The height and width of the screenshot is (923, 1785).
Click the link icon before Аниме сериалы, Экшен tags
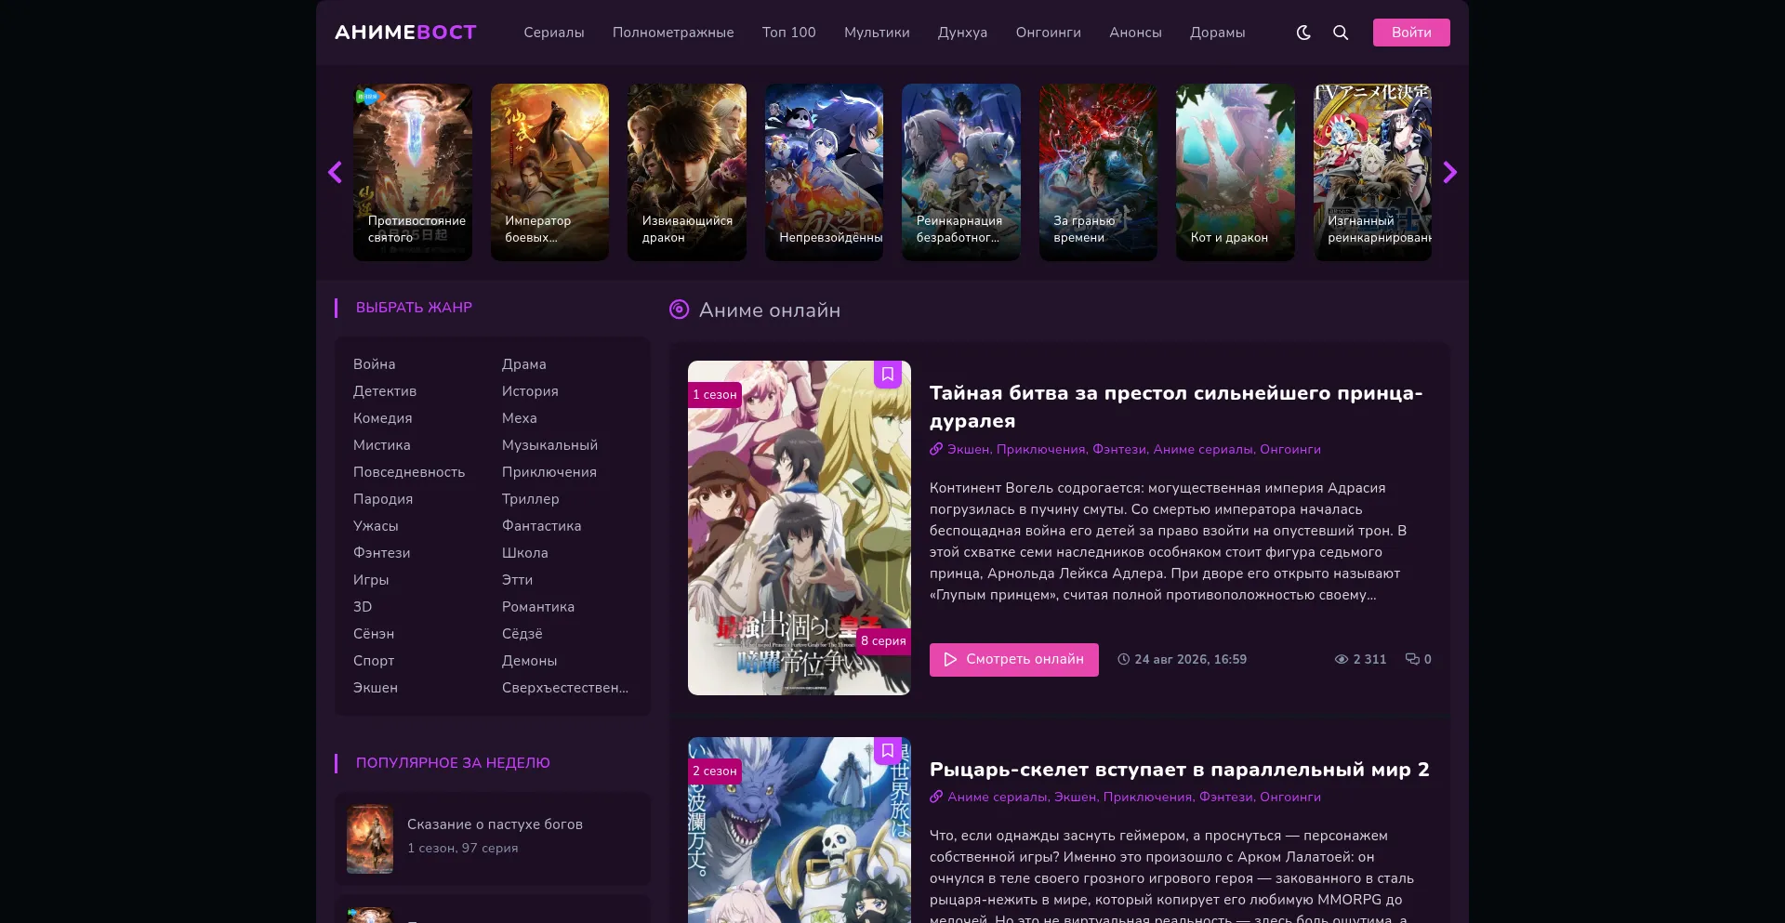click(936, 797)
